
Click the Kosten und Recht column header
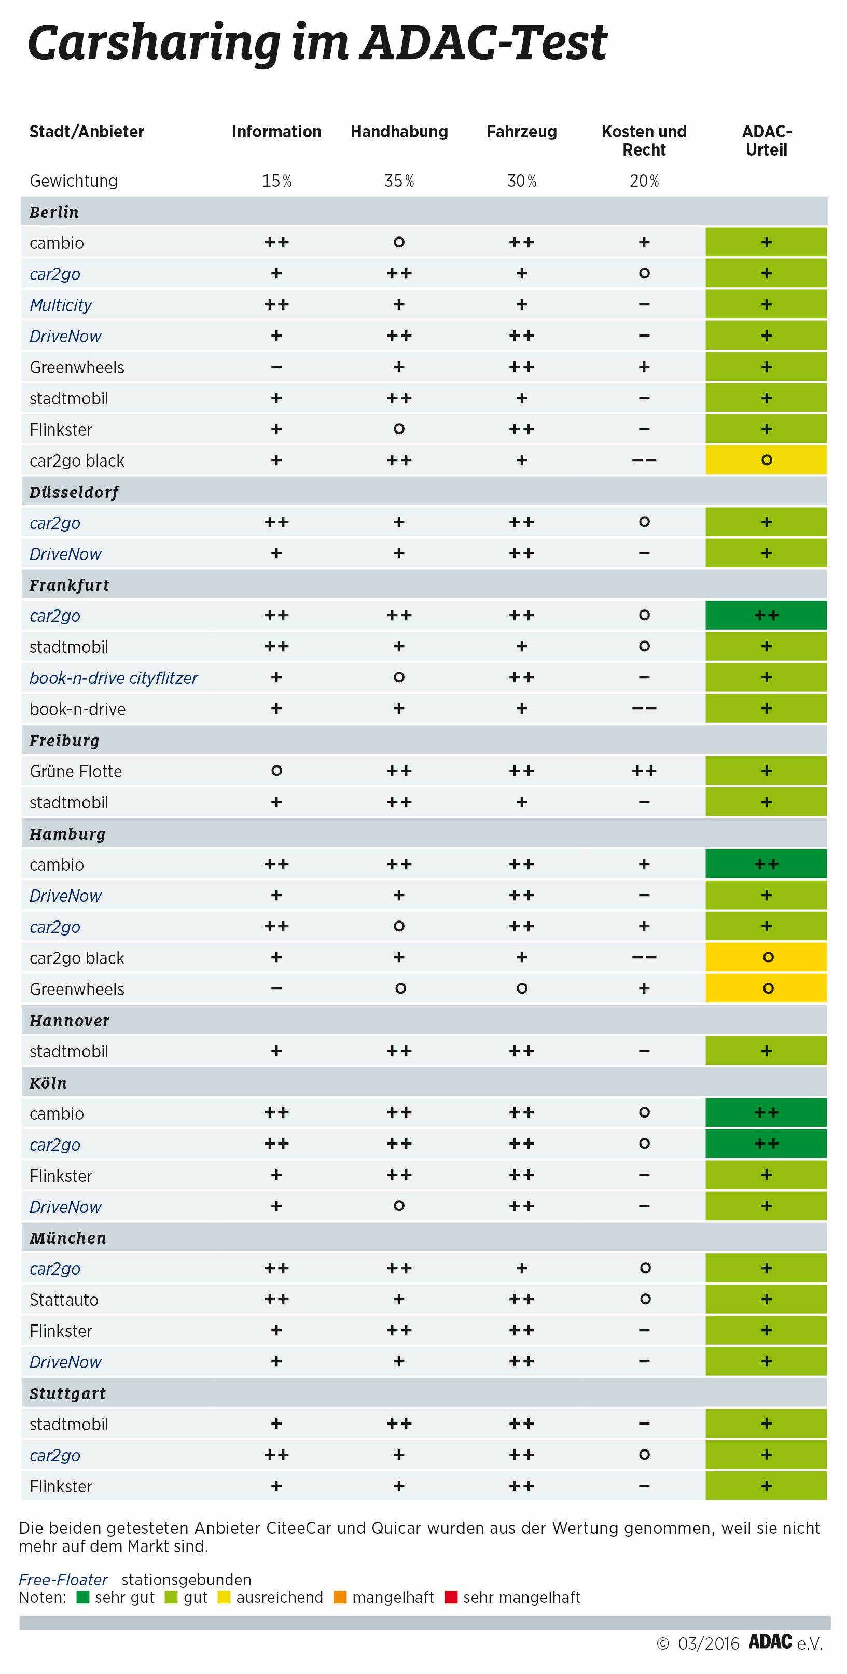click(644, 141)
